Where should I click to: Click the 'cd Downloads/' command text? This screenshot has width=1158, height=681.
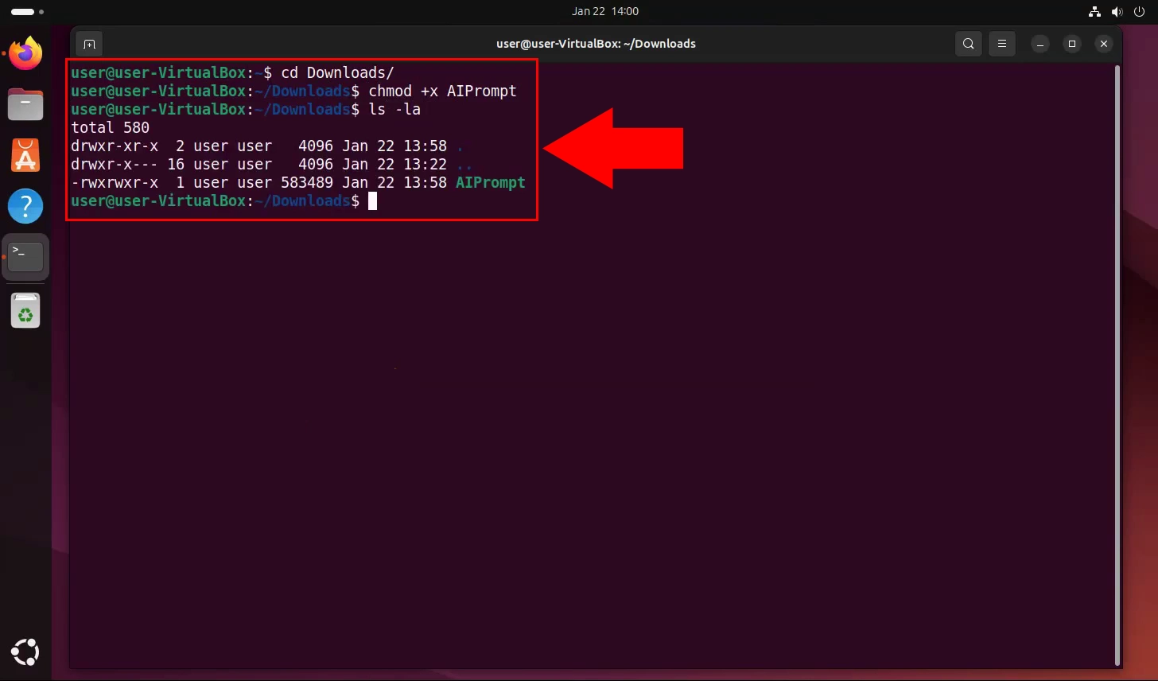(337, 72)
